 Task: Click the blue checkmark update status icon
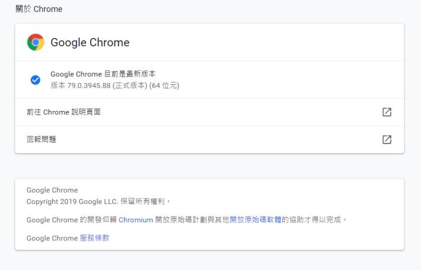pyautogui.click(x=36, y=80)
